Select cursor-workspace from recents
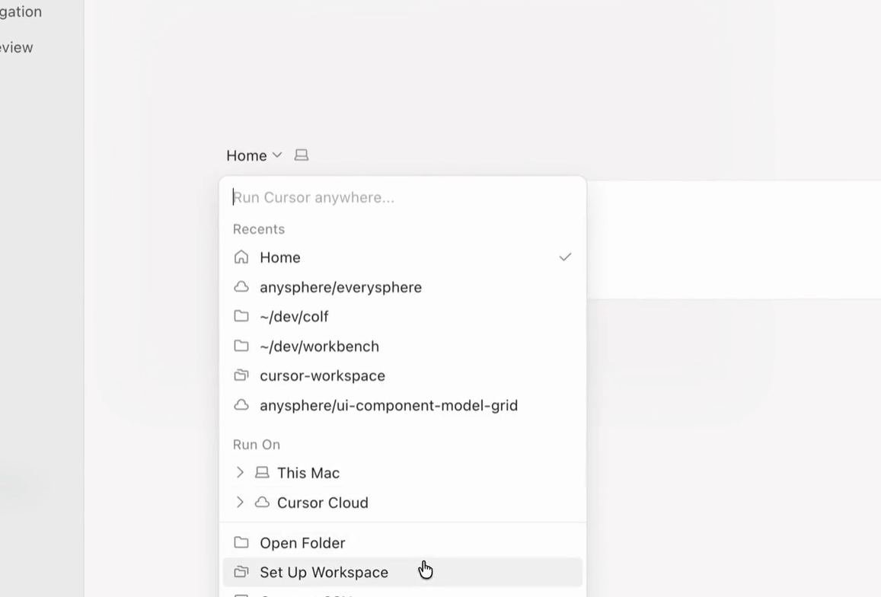 [x=402, y=375]
